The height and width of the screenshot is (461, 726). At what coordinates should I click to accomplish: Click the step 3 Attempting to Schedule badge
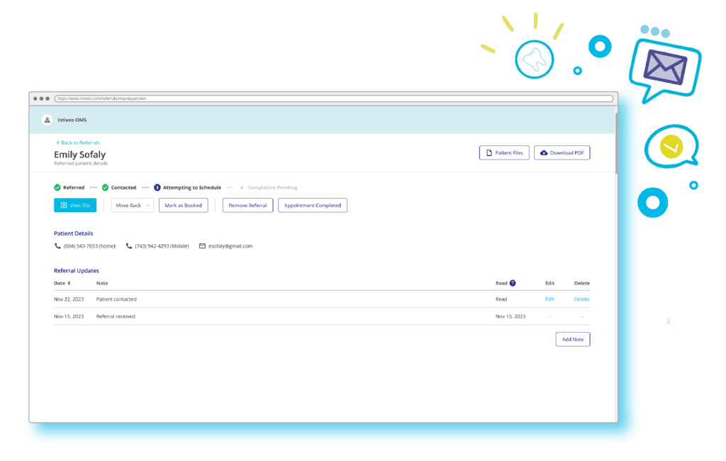click(157, 188)
